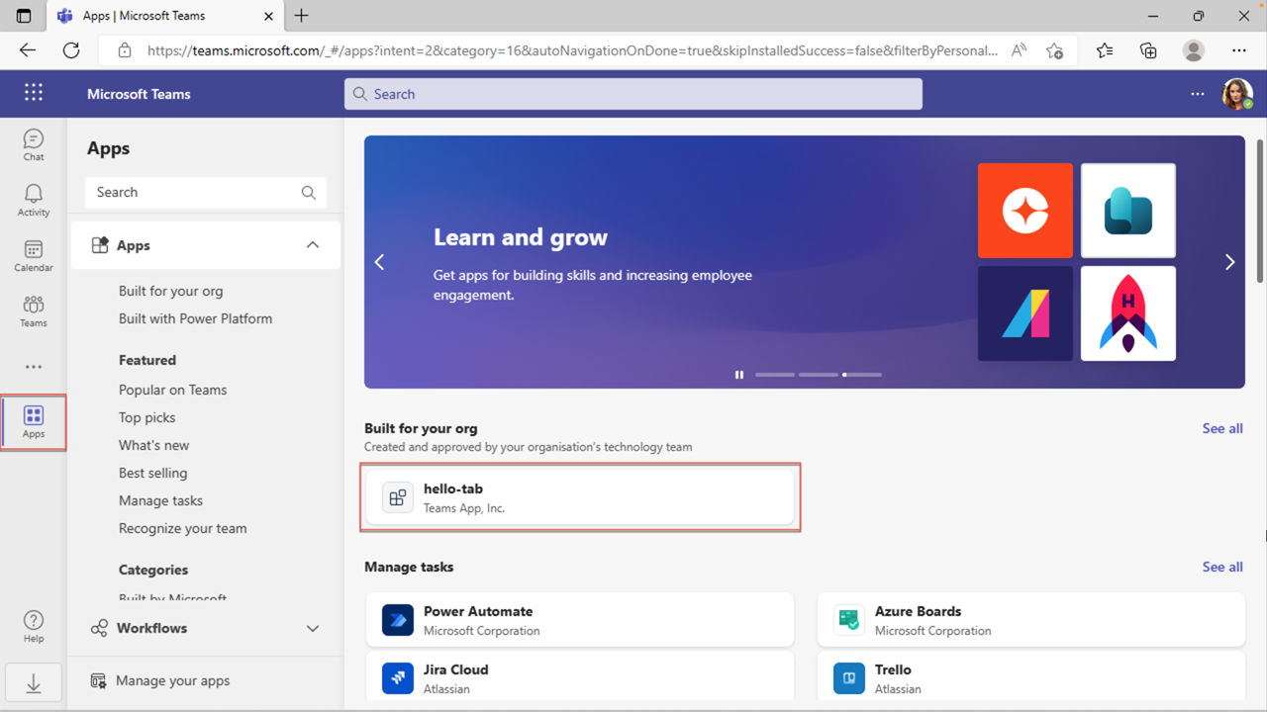Click the hello-tab app icon
Screen dimensions: 1267x712
[398, 497]
